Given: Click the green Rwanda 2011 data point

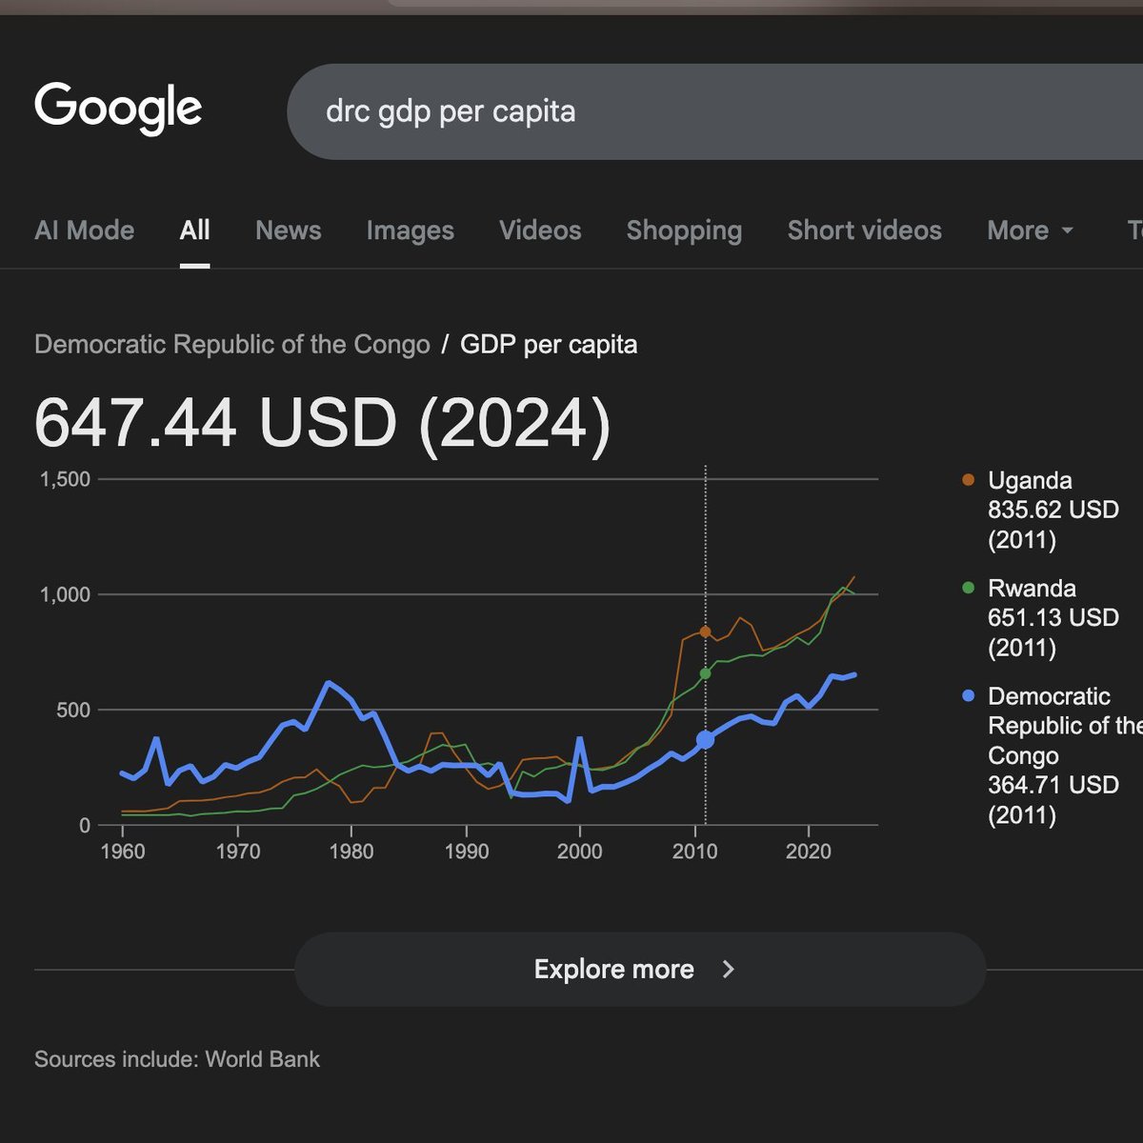Looking at the screenshot, I should [x=705, y=673].
